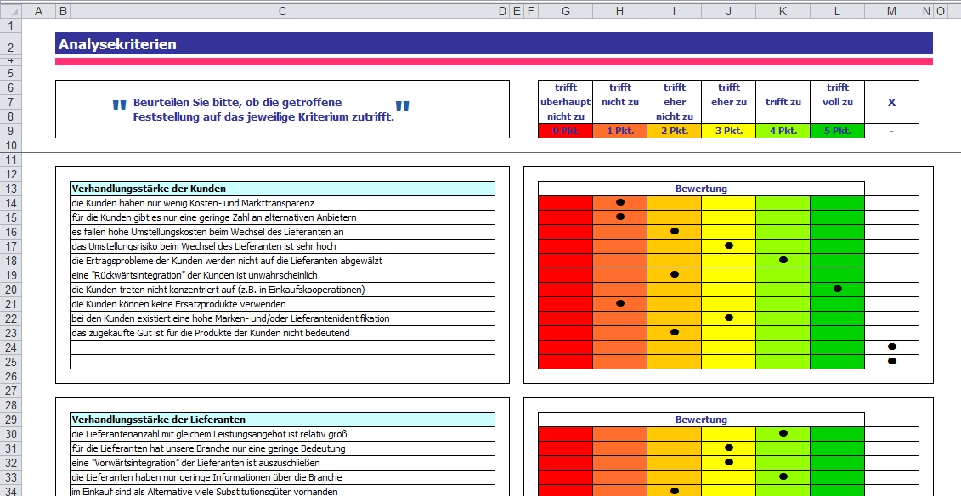
Task: Click row 30 header
Action: pos(10,434)
